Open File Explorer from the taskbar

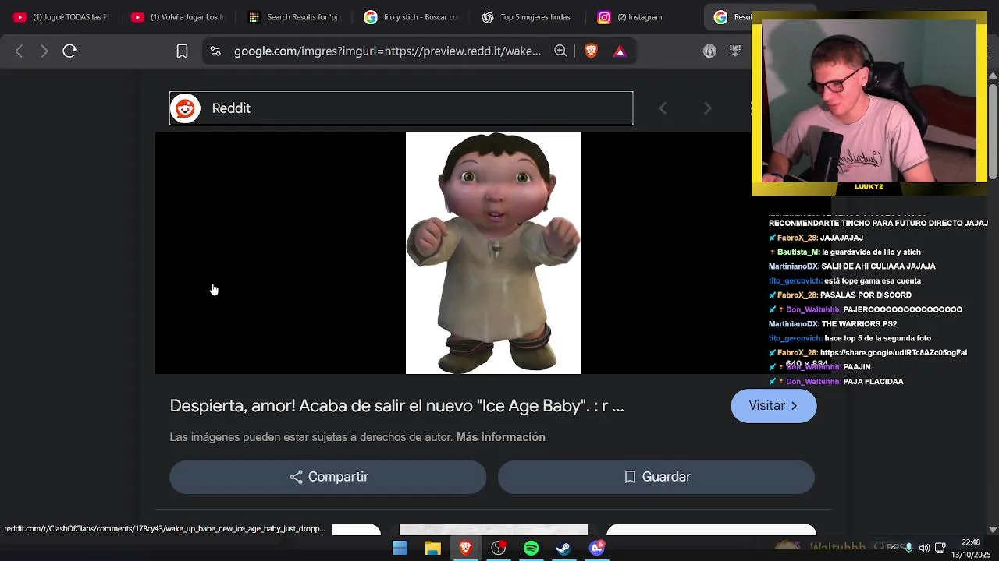432,549
